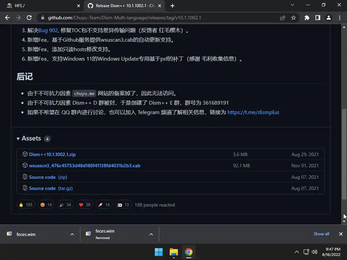Go back using the browser back arrow

(7, 18)
